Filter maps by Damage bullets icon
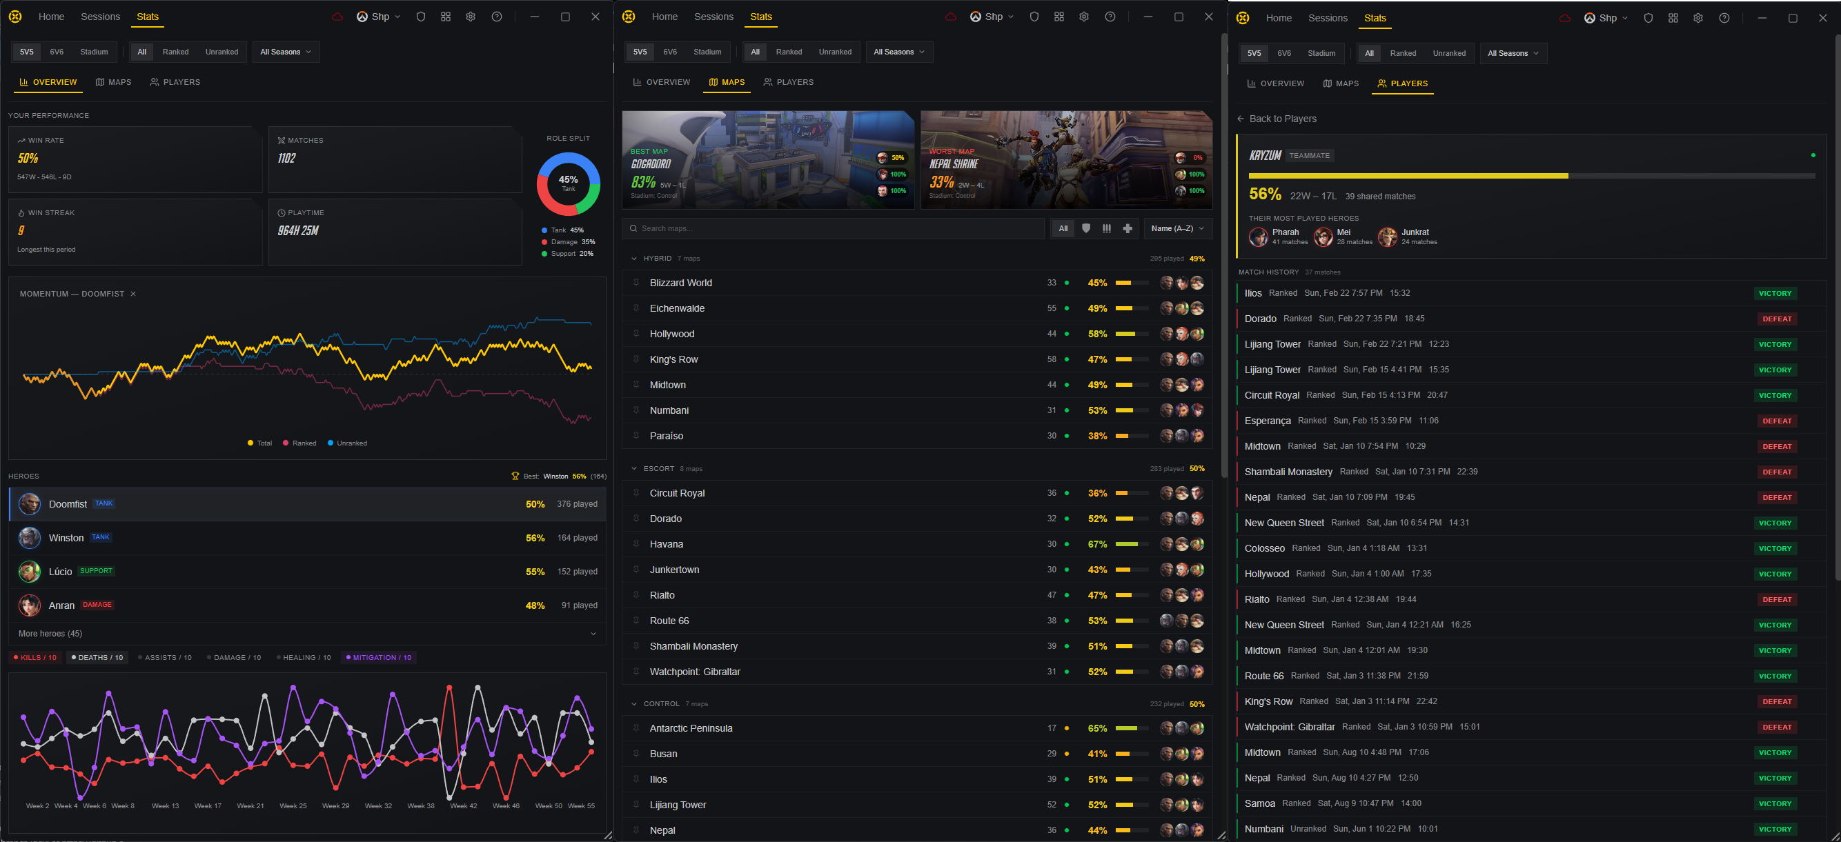Screen dimensions: 1841x842 [x=1106, y=228]
